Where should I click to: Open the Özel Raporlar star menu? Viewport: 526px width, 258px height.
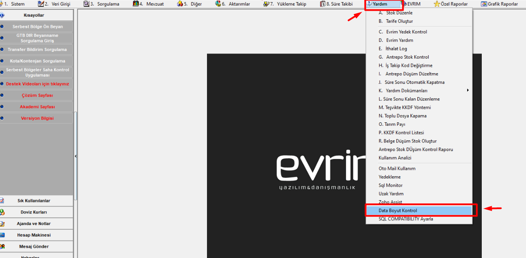click(451, 4)
